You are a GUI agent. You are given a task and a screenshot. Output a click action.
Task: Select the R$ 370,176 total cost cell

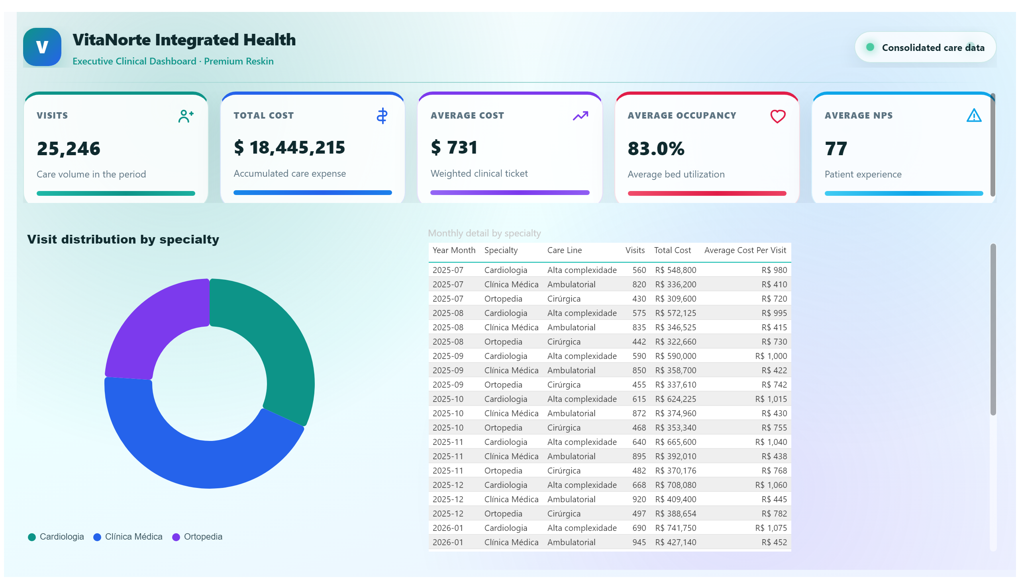(676, 471)
